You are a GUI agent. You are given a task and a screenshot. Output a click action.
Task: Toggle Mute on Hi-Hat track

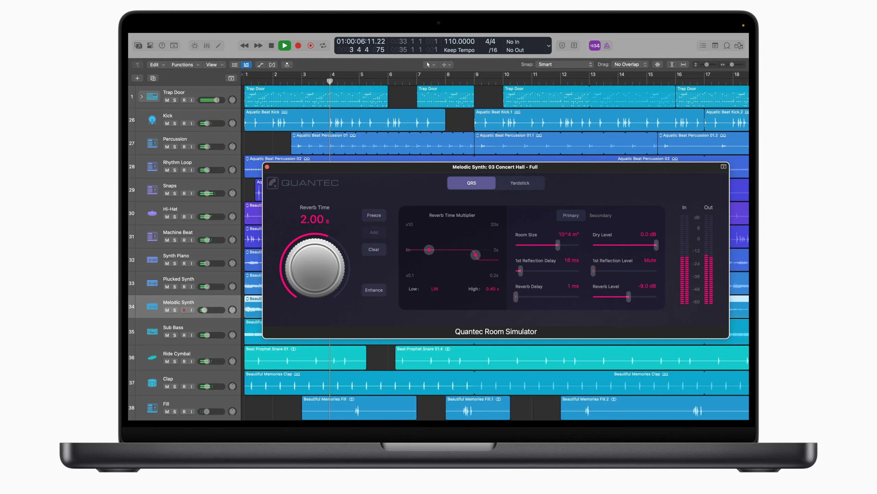coord(168,217)
